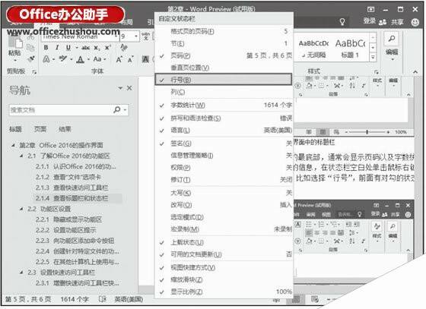Collapse the 2.1 heading in navigation
This screenshot has width=426, height=309.
click(x=21, y=156)
